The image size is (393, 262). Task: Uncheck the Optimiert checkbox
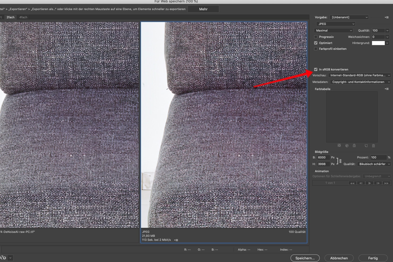click(x=316, y=43)
